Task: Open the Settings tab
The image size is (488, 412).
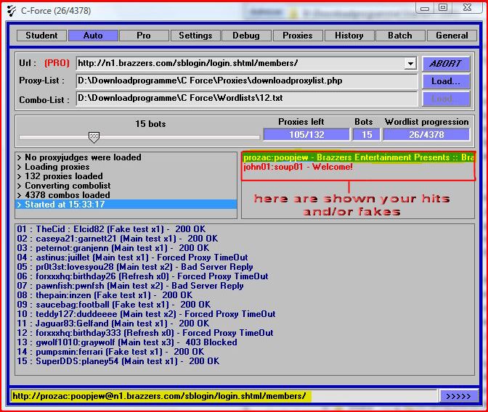Action: point(195,36)
